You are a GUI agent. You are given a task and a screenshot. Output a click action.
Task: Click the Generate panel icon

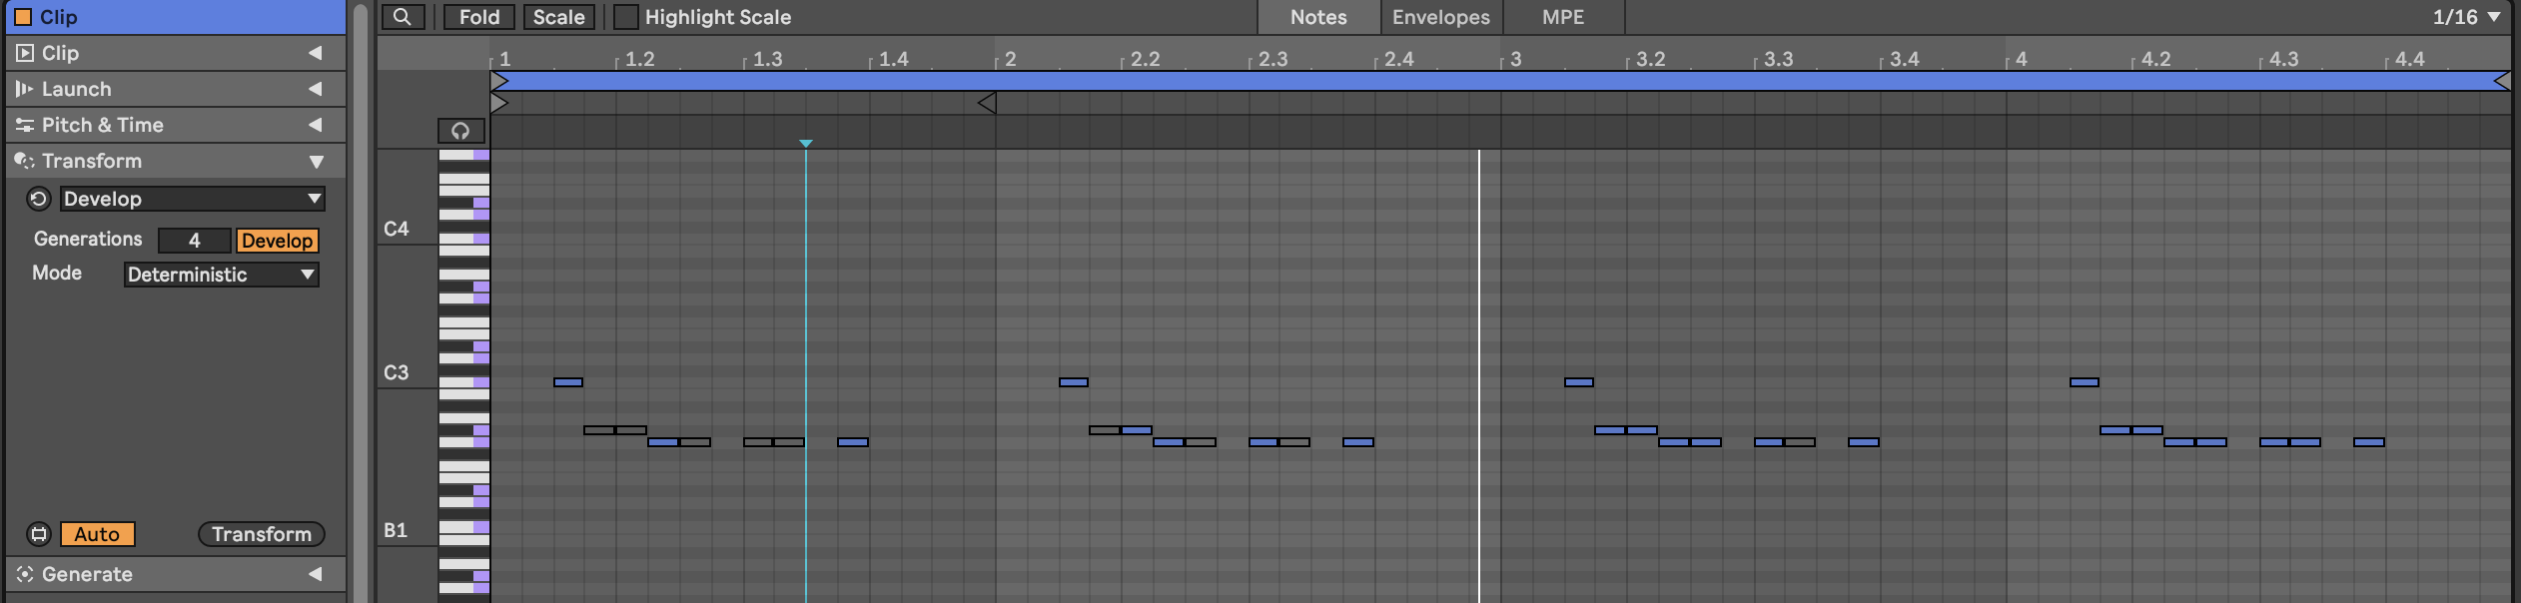25,574
